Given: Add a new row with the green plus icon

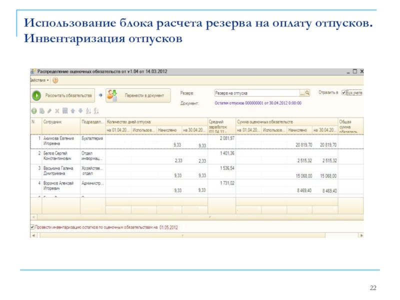Looking at the screenshot, I should coord(33,110).
